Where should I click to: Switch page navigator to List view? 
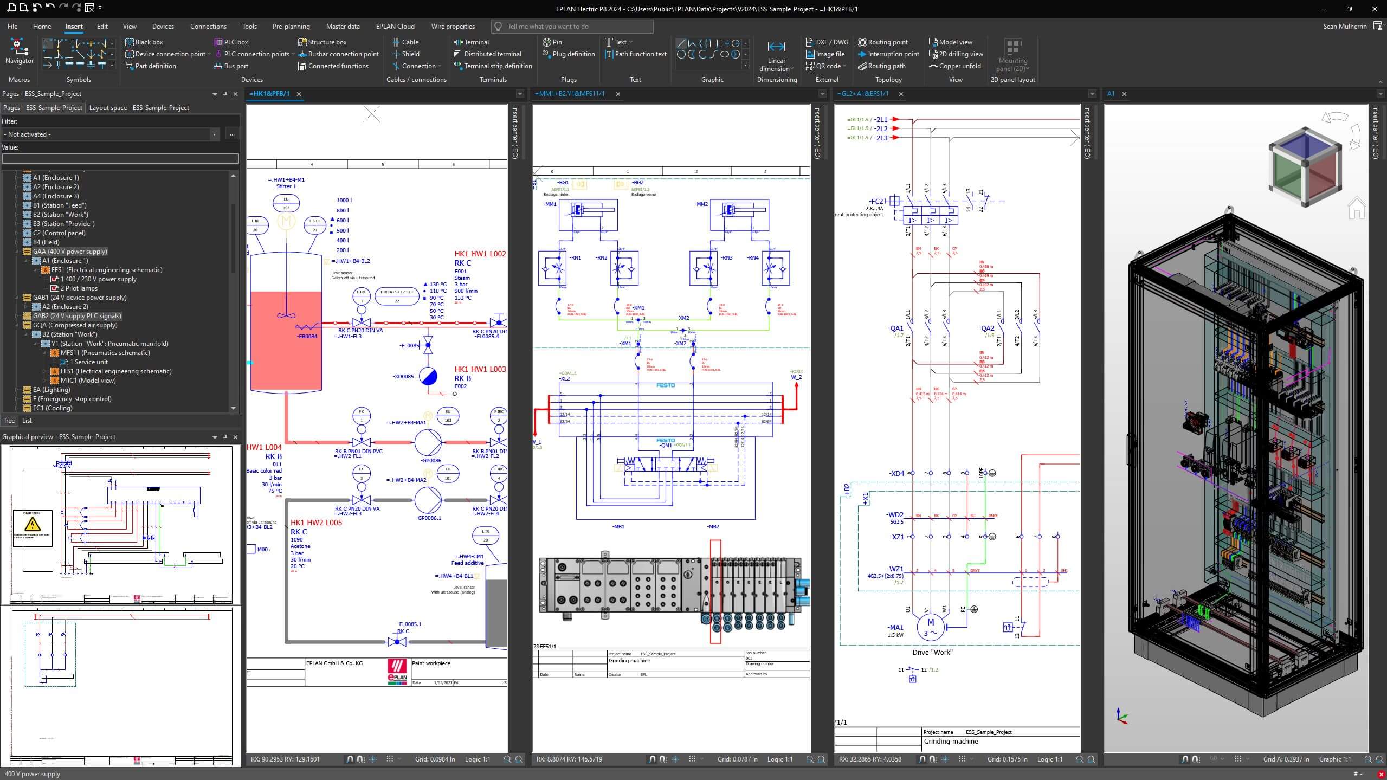click(27, 421)
